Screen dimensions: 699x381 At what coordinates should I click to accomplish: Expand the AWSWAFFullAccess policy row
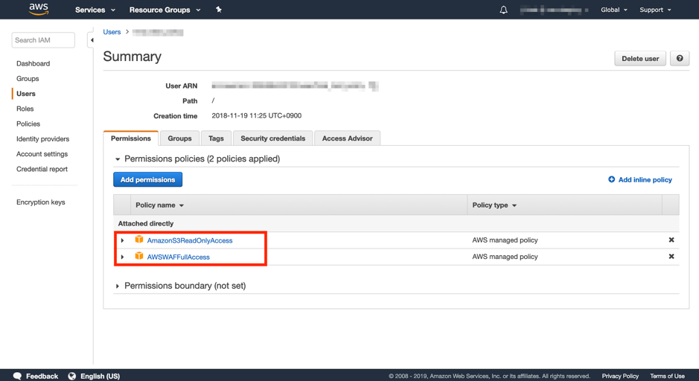click(x=123, y=257)
